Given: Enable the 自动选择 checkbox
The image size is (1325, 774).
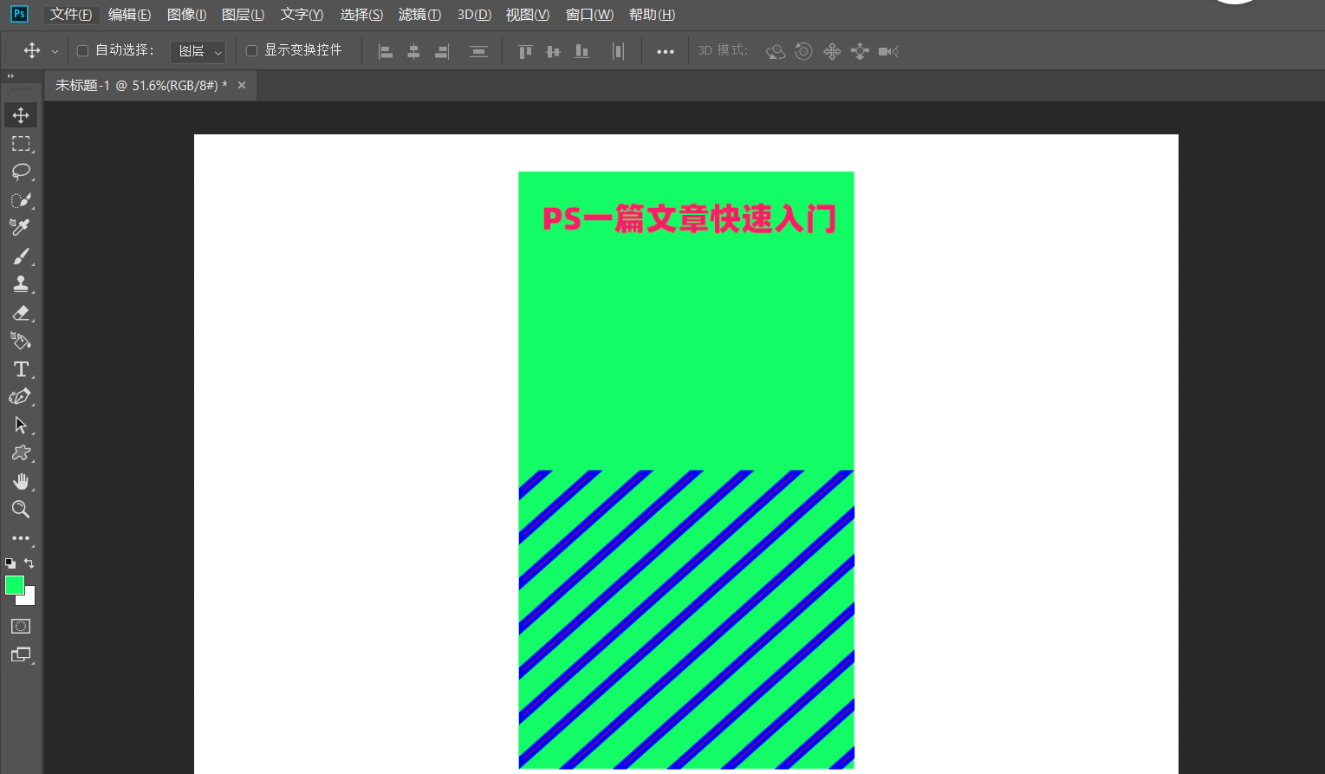Looking at the screenshot, I should (83, 51).
